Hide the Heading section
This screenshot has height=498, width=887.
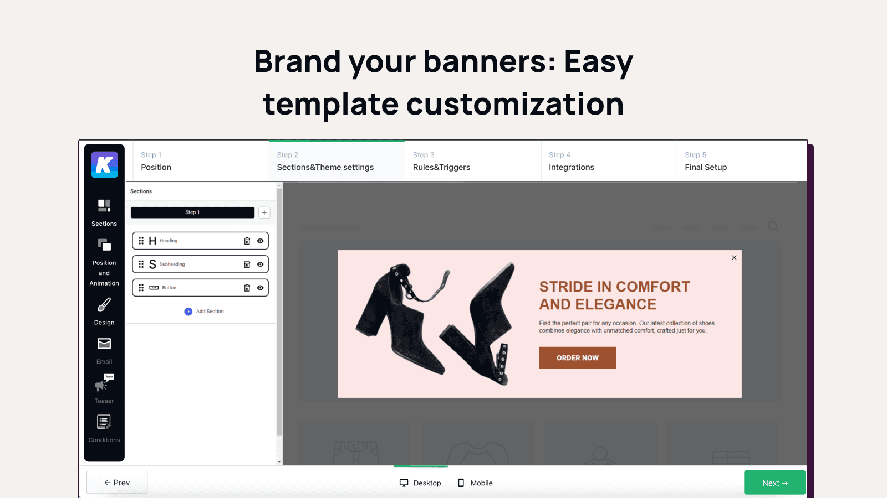[x=260, y=241]
